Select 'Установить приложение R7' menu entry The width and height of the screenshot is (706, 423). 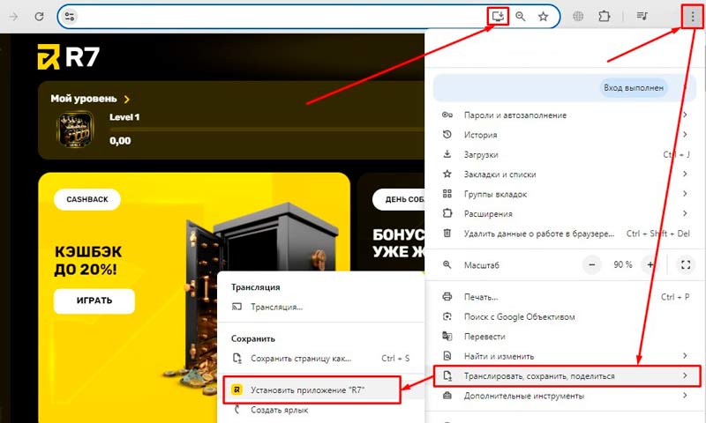point(309,389)
